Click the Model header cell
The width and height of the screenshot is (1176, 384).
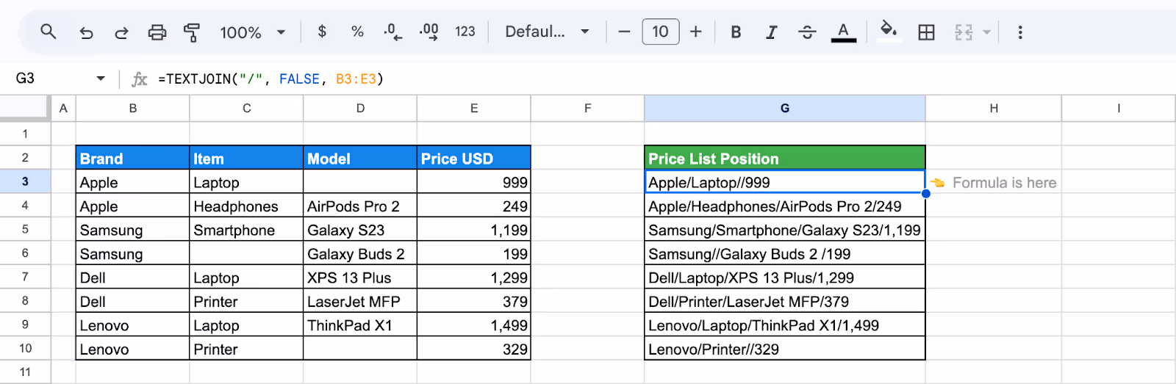(x=360, y=158)
